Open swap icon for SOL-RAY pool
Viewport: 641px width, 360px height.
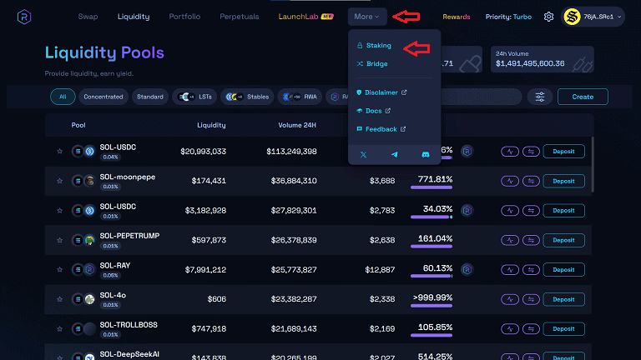tap(531, 270)
